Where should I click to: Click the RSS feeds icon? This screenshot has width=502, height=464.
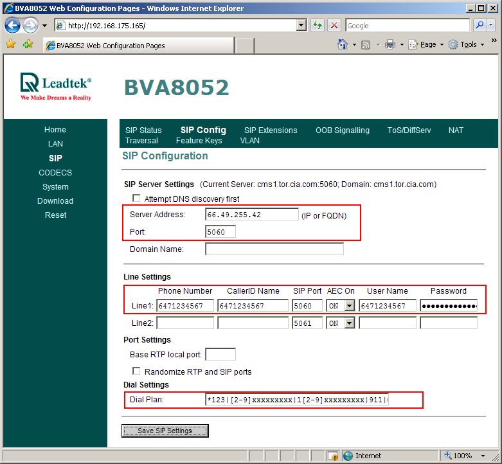pyautogui.click(x=366, y=45)
